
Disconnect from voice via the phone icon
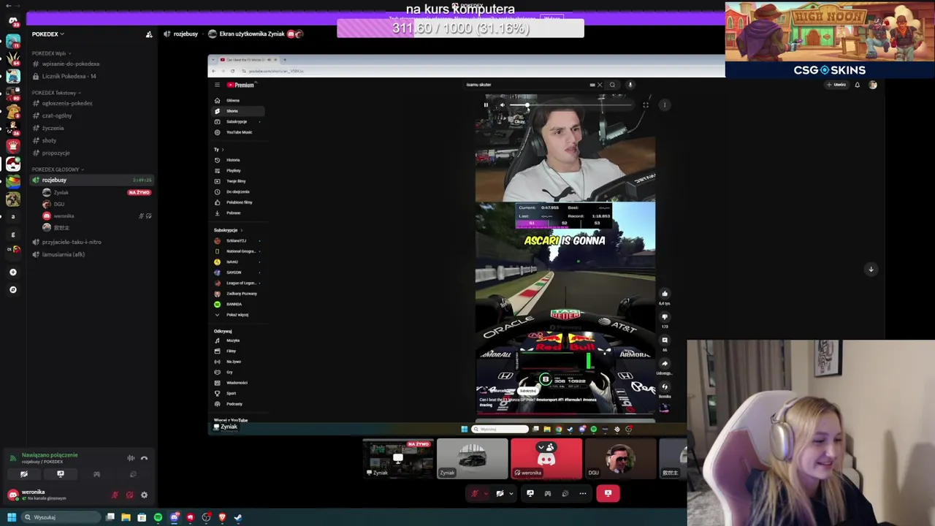coord(144,458)
